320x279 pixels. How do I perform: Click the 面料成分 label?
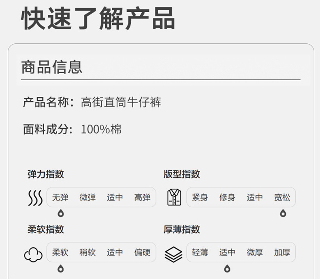pyautogui.click(x=48, y=129)
